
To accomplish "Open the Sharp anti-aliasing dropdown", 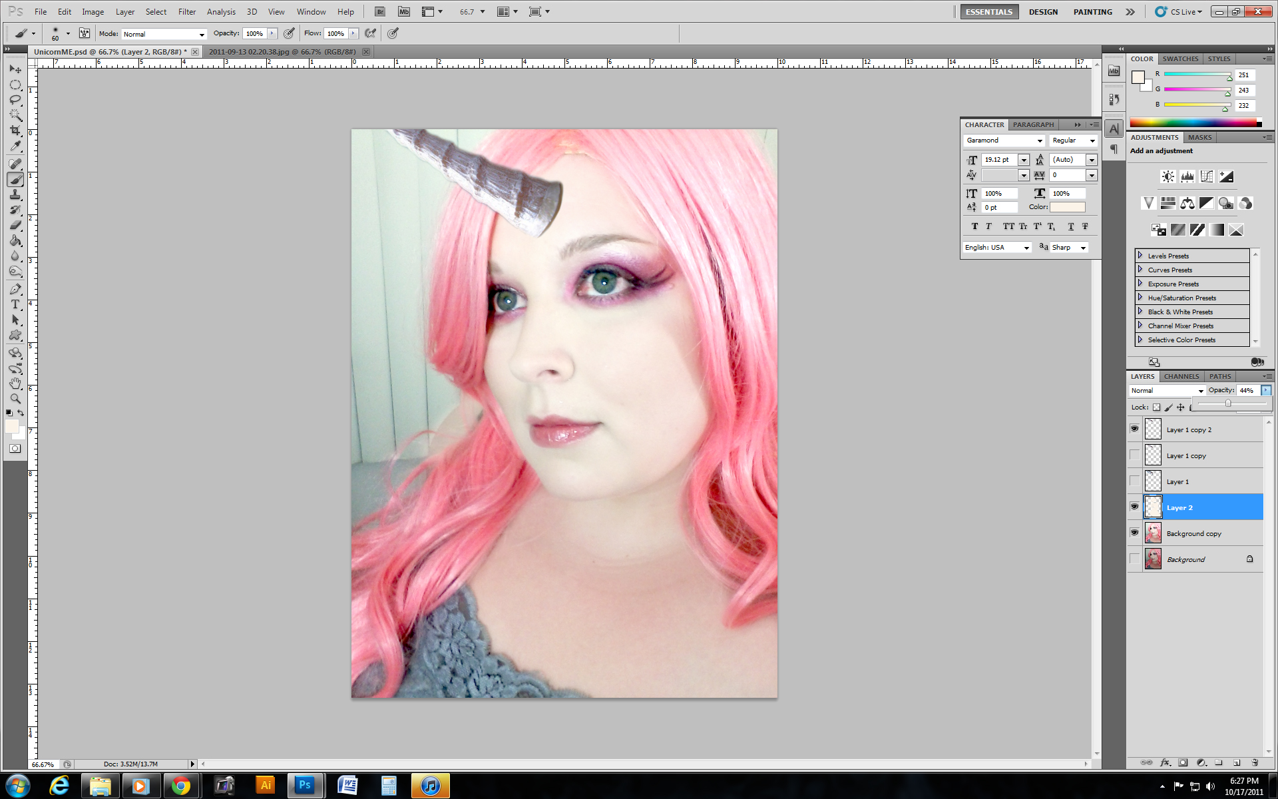I will (1069, 248).
